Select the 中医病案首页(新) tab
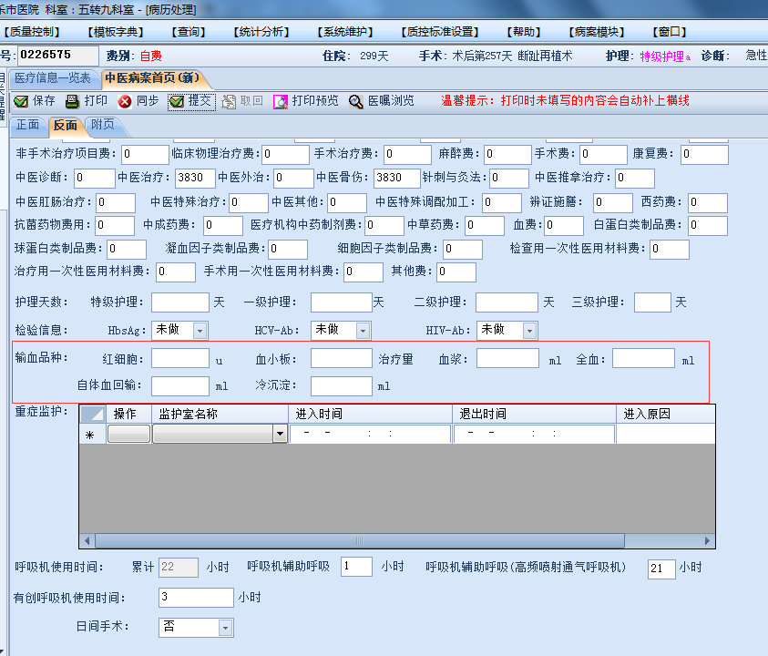 [152, 77]
